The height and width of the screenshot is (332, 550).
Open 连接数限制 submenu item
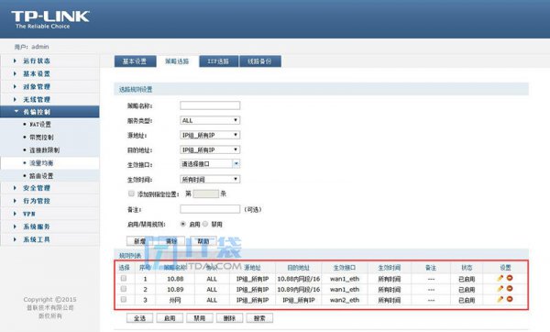(44, 150)
